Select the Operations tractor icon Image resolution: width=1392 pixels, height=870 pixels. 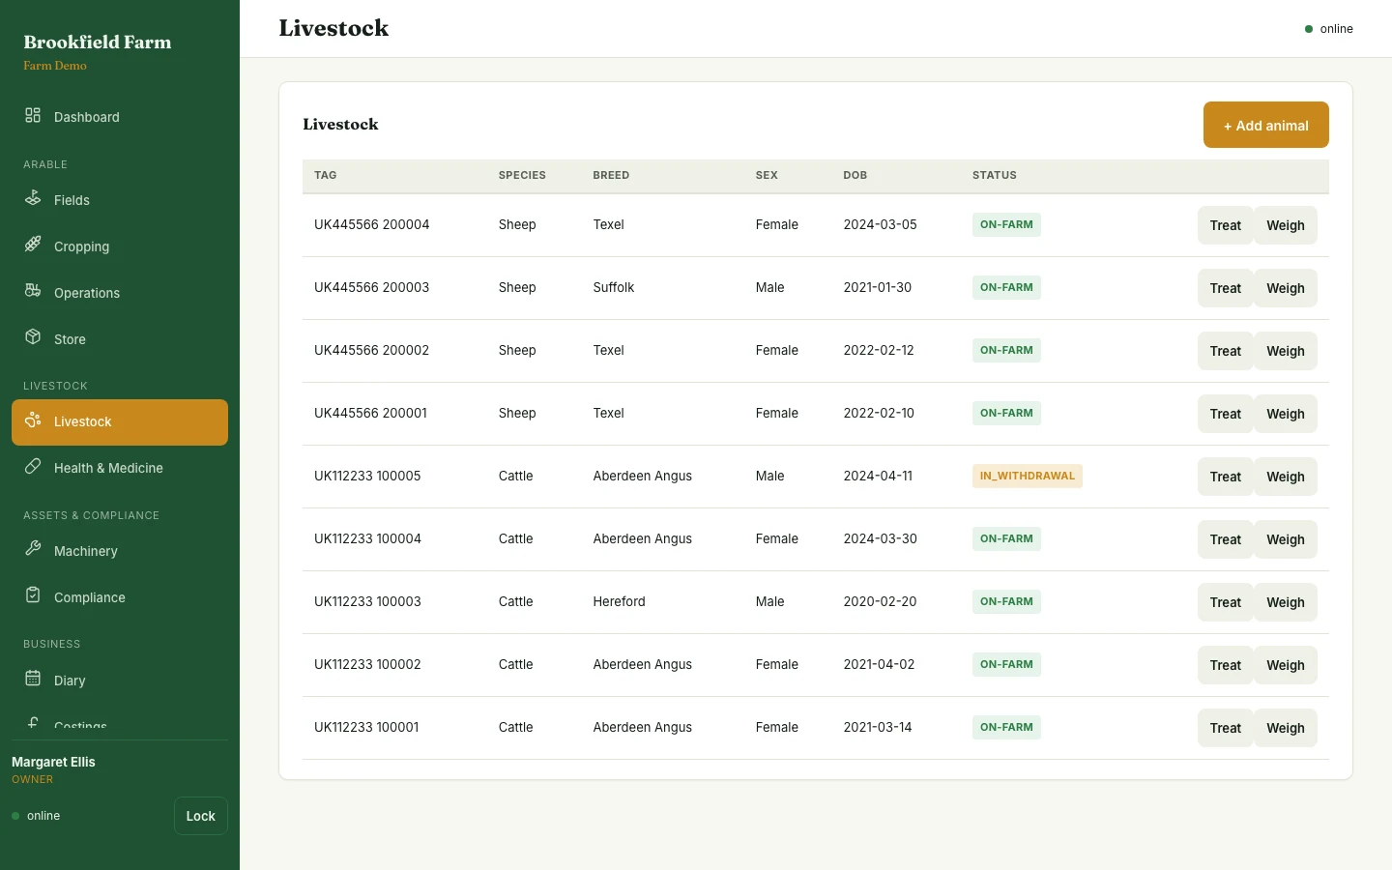coord(33,291)
